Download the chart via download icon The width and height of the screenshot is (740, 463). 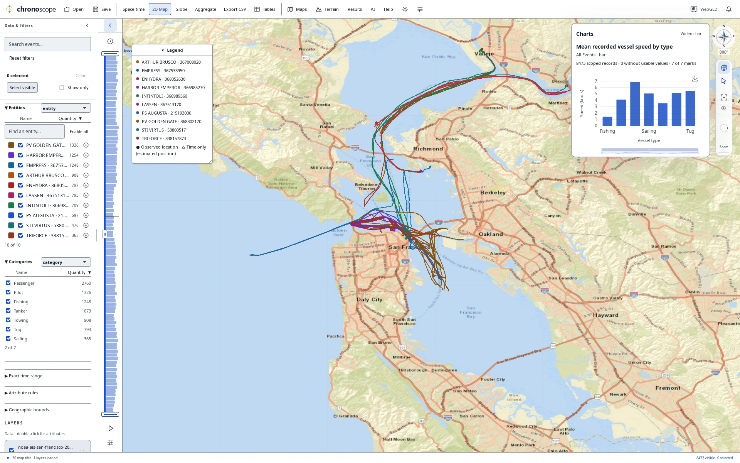coord(695,79)
